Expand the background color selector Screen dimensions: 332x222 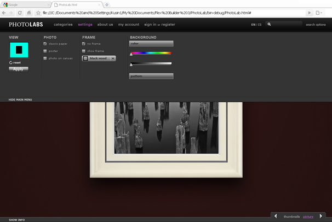point(151,43)
